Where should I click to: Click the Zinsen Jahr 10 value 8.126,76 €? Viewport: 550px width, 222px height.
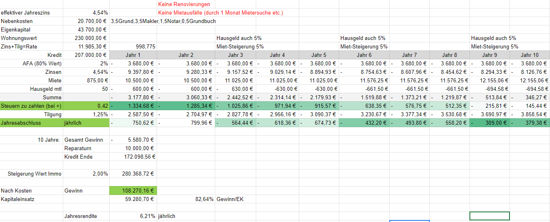[534, 72]
